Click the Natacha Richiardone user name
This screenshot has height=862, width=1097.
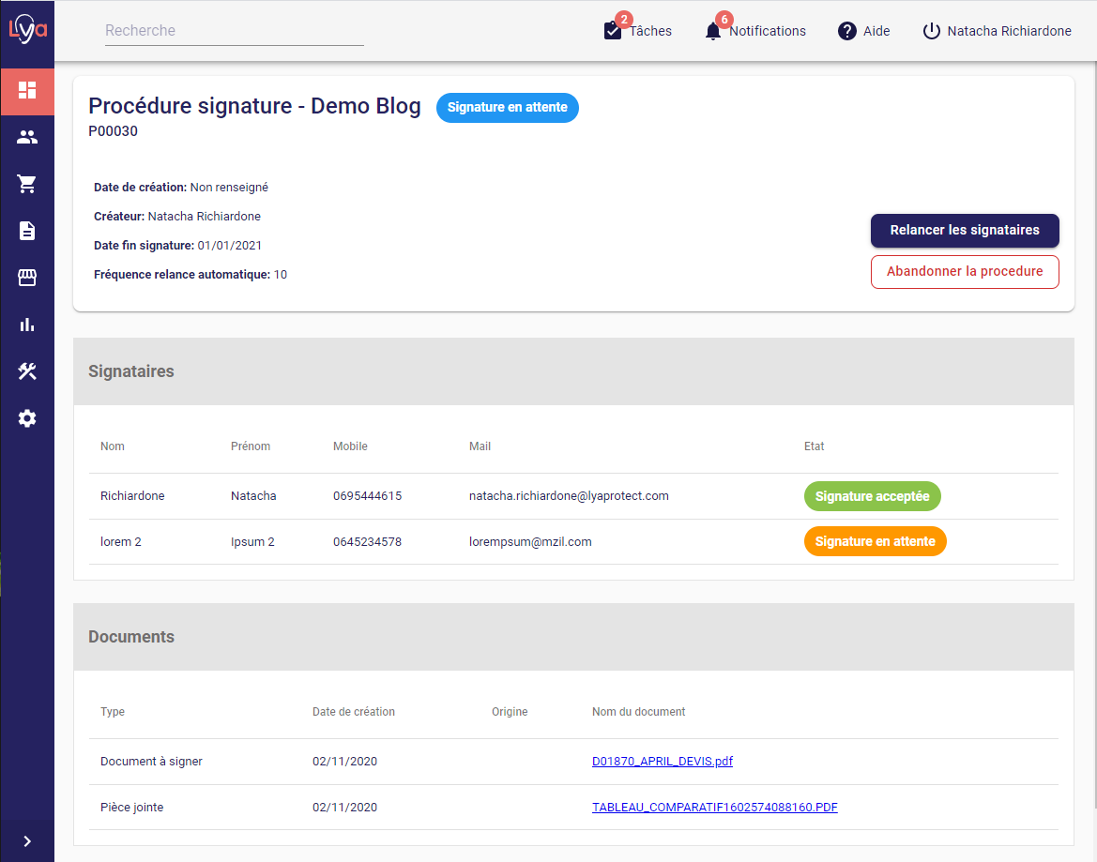point(1009,31)
